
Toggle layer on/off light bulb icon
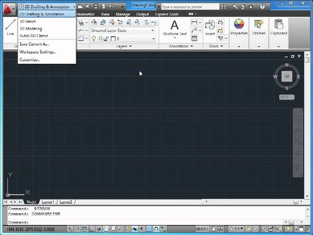[94, 38]
